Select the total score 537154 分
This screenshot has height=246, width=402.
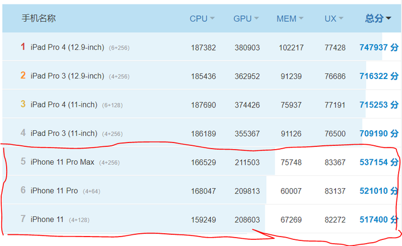[379, 162]
